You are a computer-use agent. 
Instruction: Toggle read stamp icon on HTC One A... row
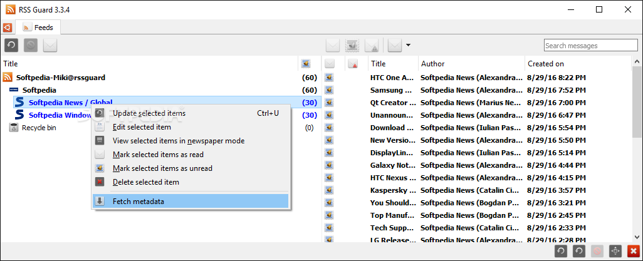328,78
